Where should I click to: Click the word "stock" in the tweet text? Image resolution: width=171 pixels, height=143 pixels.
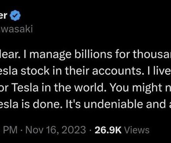(35, 71)
